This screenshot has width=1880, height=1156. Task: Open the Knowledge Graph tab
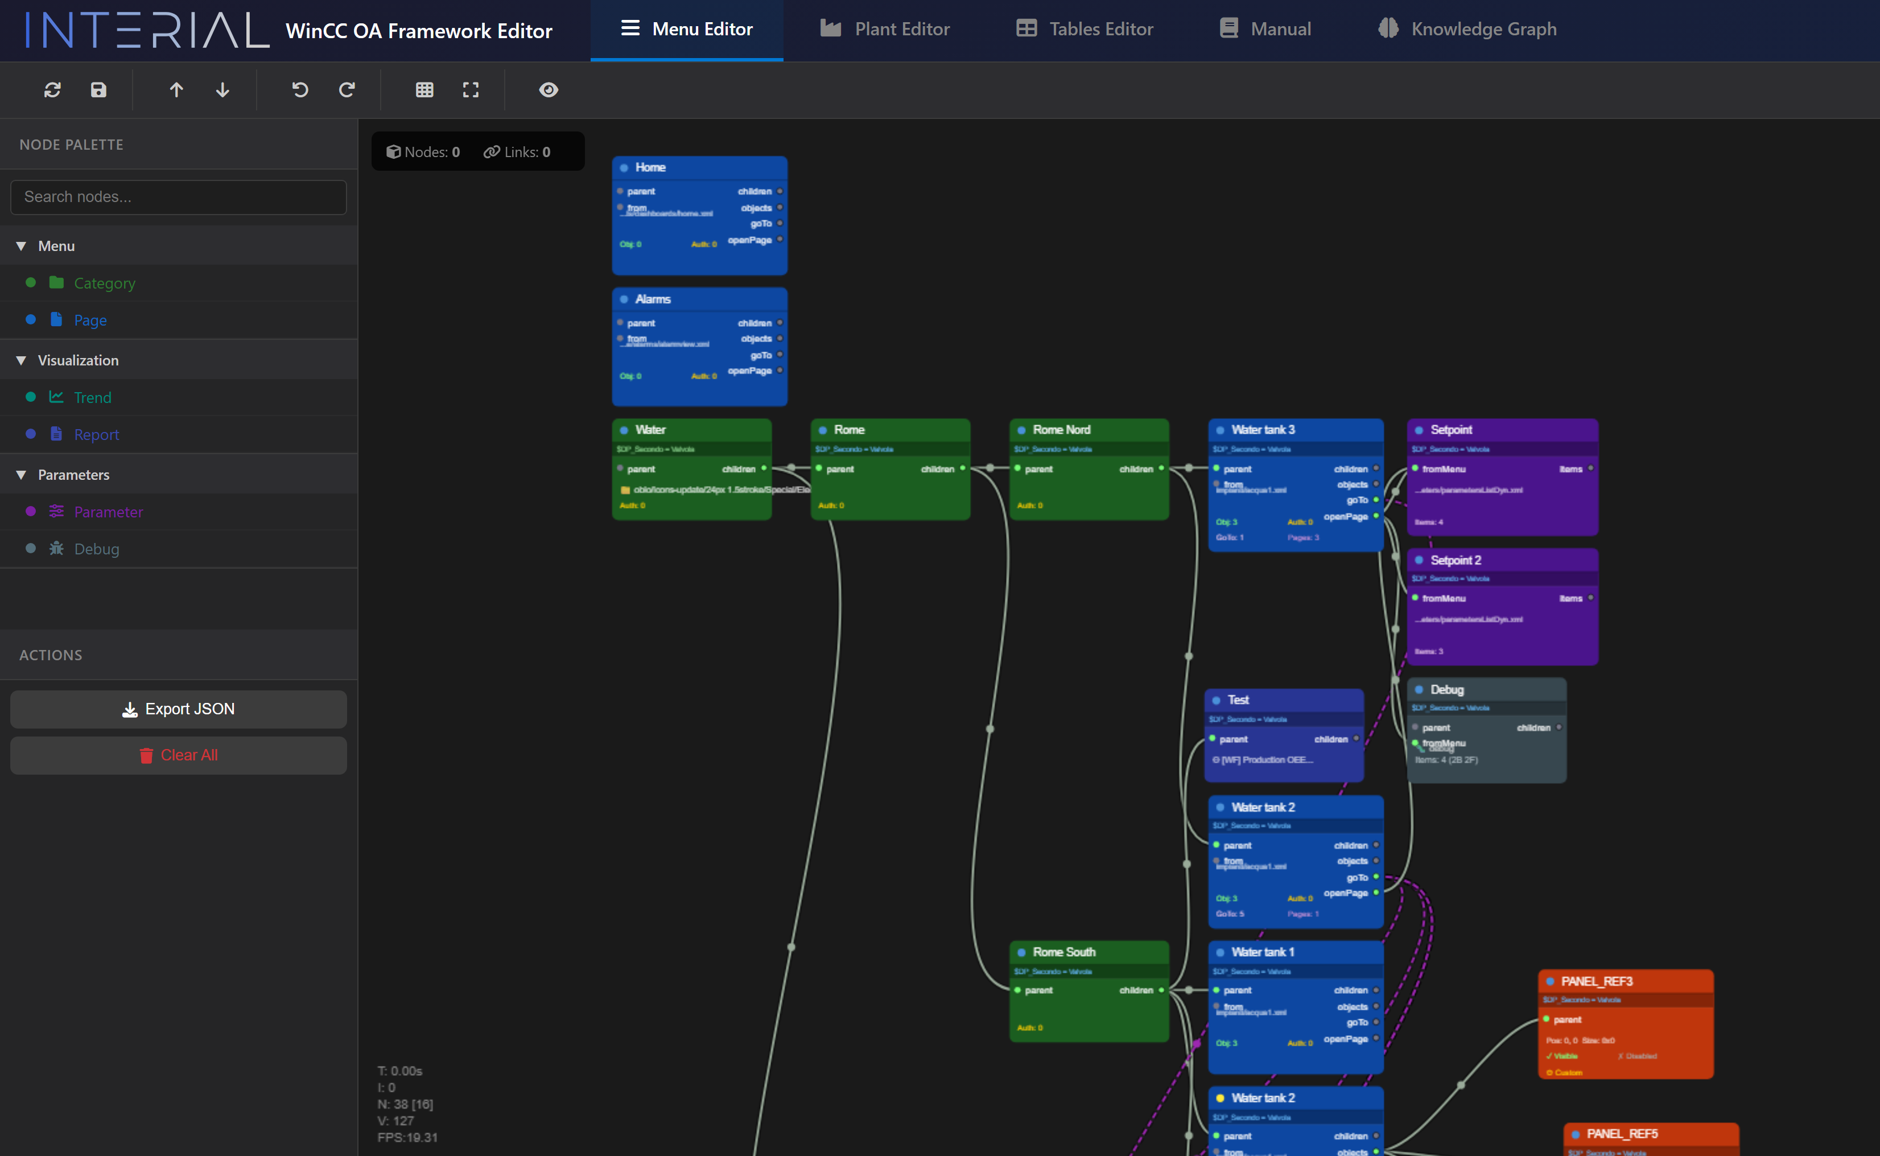1466,29
